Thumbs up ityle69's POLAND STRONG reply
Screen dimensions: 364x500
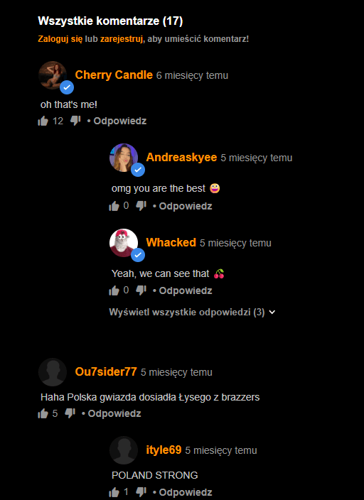click(114, 492)
